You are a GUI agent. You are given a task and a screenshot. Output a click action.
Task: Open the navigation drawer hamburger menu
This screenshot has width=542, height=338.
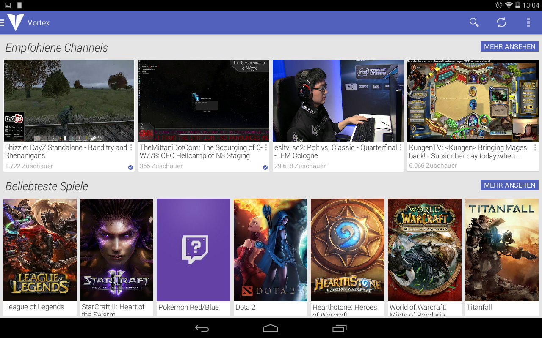pyautogui.click(x=2, y=22)
